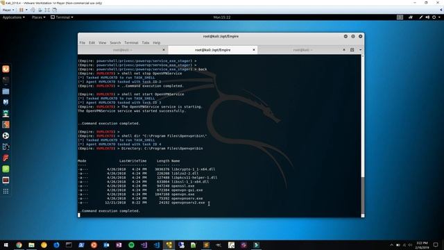444x250 pixels.
Task: Click the Windows taskbar clock
Action: click(x=422, y=245)
